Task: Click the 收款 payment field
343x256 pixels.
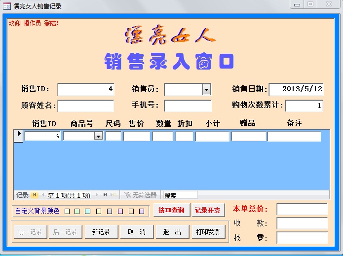Action: (302, 223)
